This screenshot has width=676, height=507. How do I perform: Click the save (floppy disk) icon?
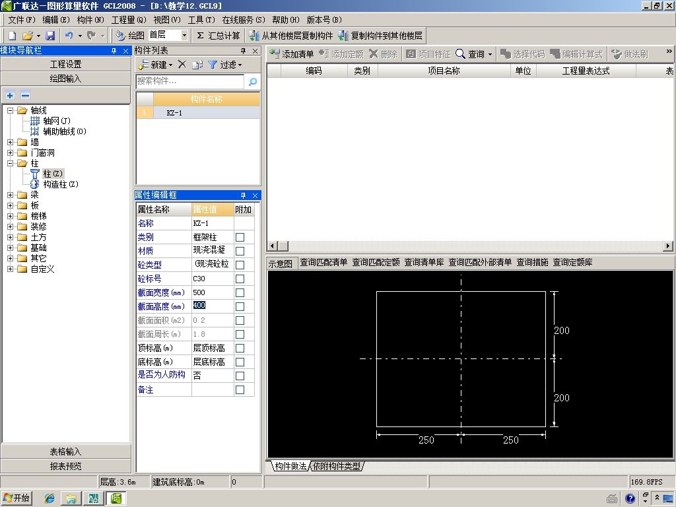[x=50, y=36]
